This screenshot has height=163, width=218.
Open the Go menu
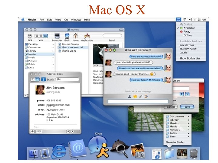(66, 20)
